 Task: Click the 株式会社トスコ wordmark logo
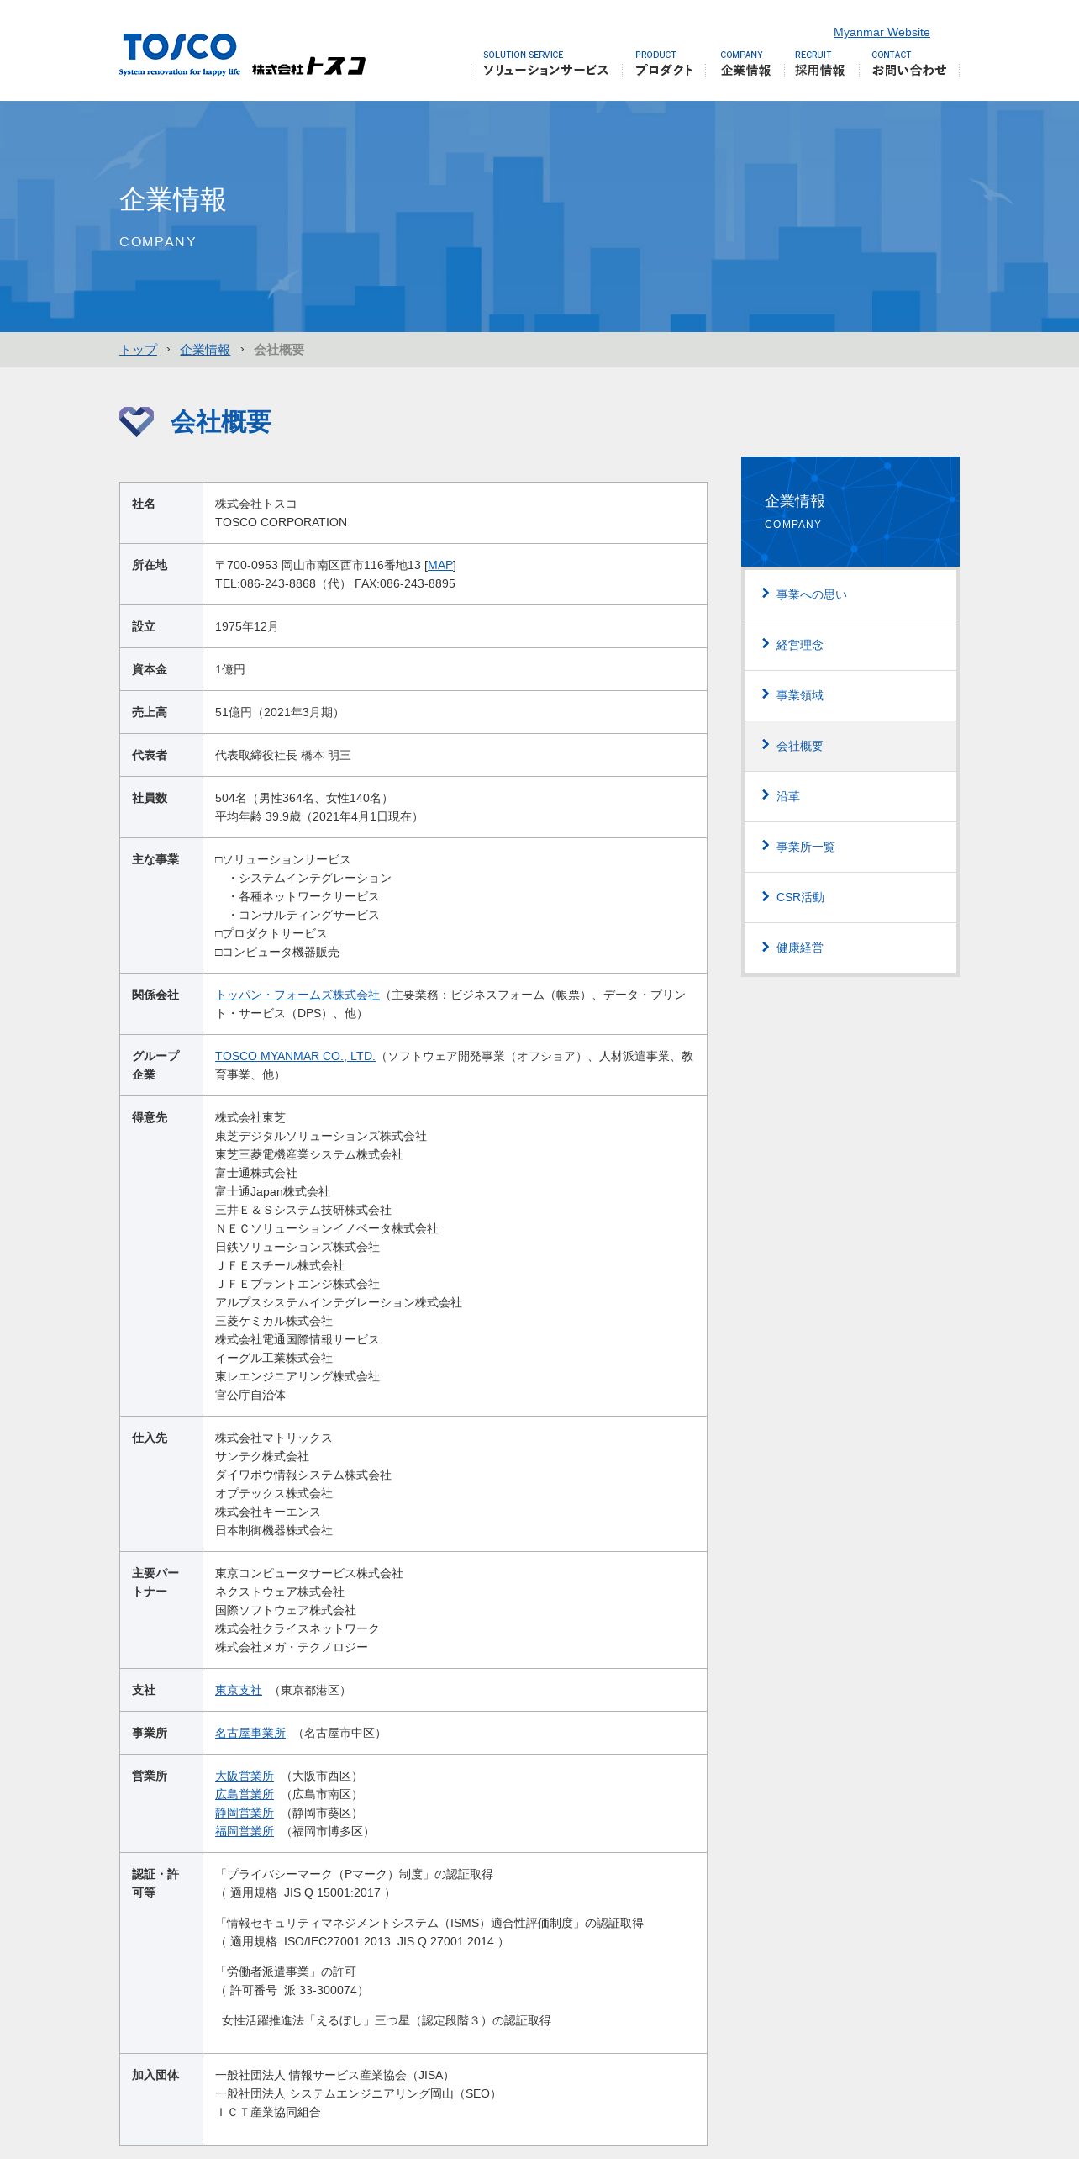coord(308,66)
